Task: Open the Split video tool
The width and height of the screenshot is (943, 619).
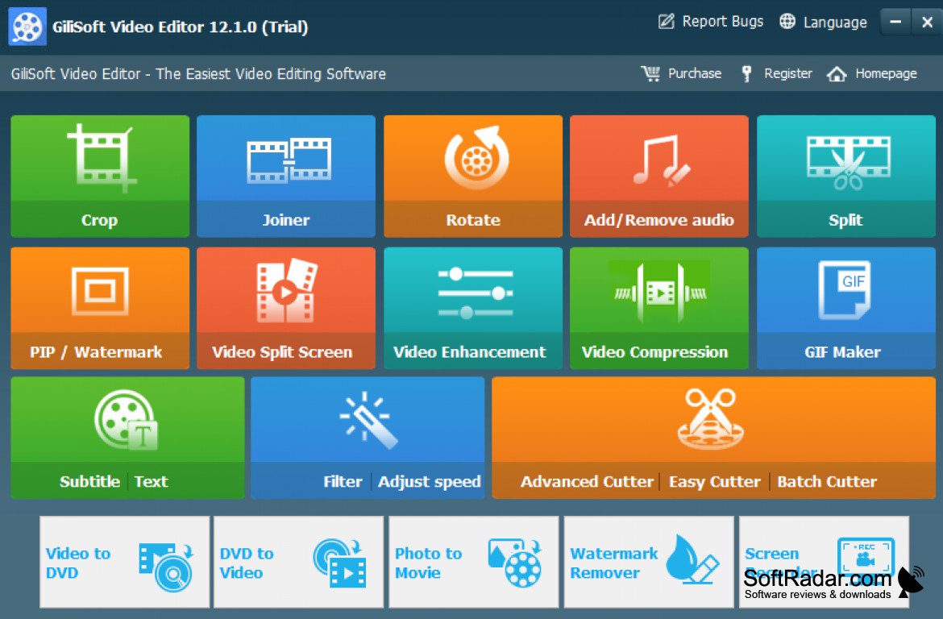Action: tap(846, 177)
